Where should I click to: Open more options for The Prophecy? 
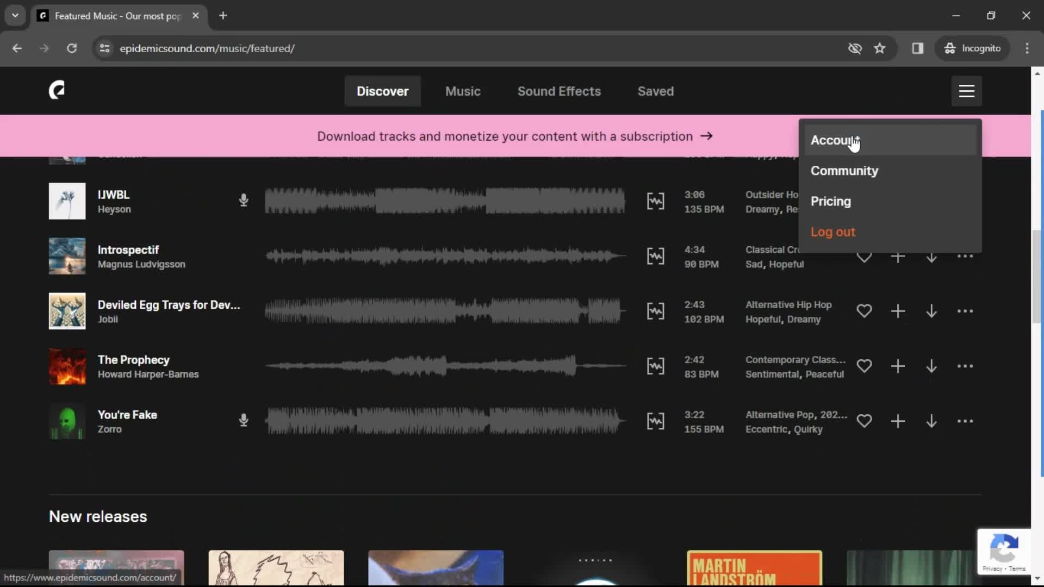pyautogui.click(x=965, y=366)
